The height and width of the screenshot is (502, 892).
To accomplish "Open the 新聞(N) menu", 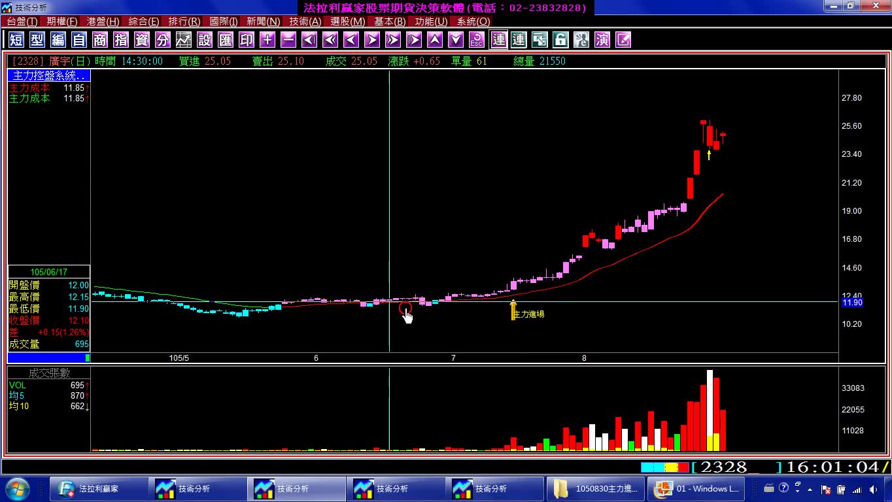I will [x=264, y=22].
